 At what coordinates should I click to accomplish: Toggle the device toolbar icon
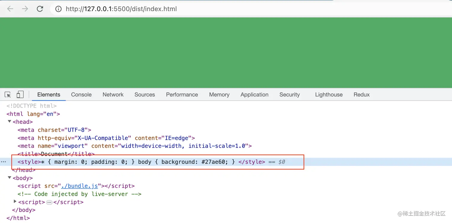(x=20, y=95)
